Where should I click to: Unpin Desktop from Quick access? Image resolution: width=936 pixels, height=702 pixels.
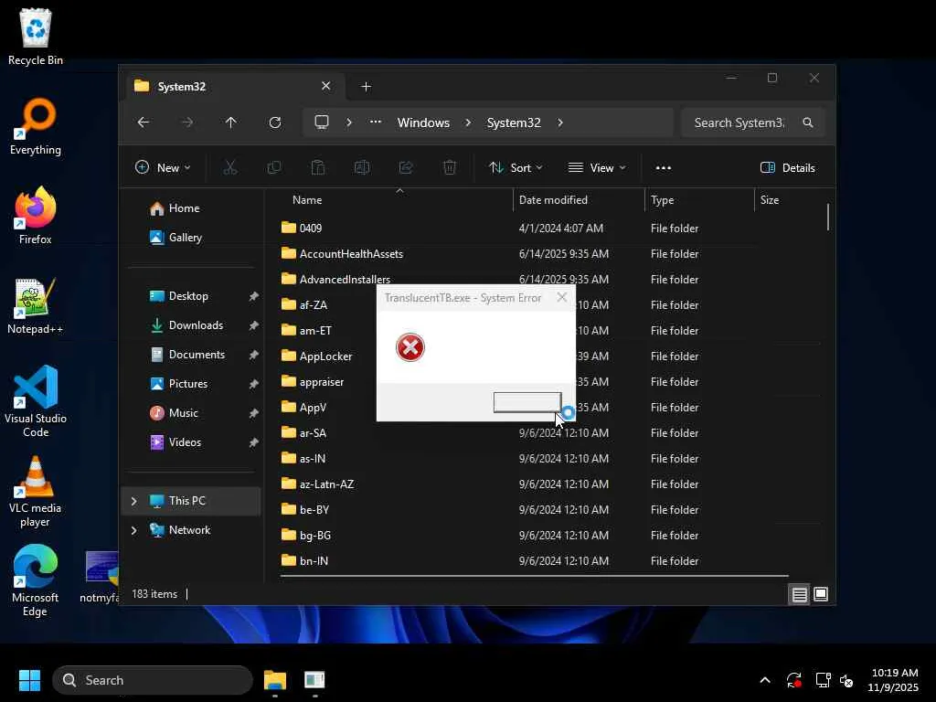coord(254,296)
